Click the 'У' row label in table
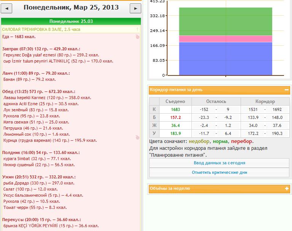Viewport: 292px width, 231px height. tap(154, 133)
